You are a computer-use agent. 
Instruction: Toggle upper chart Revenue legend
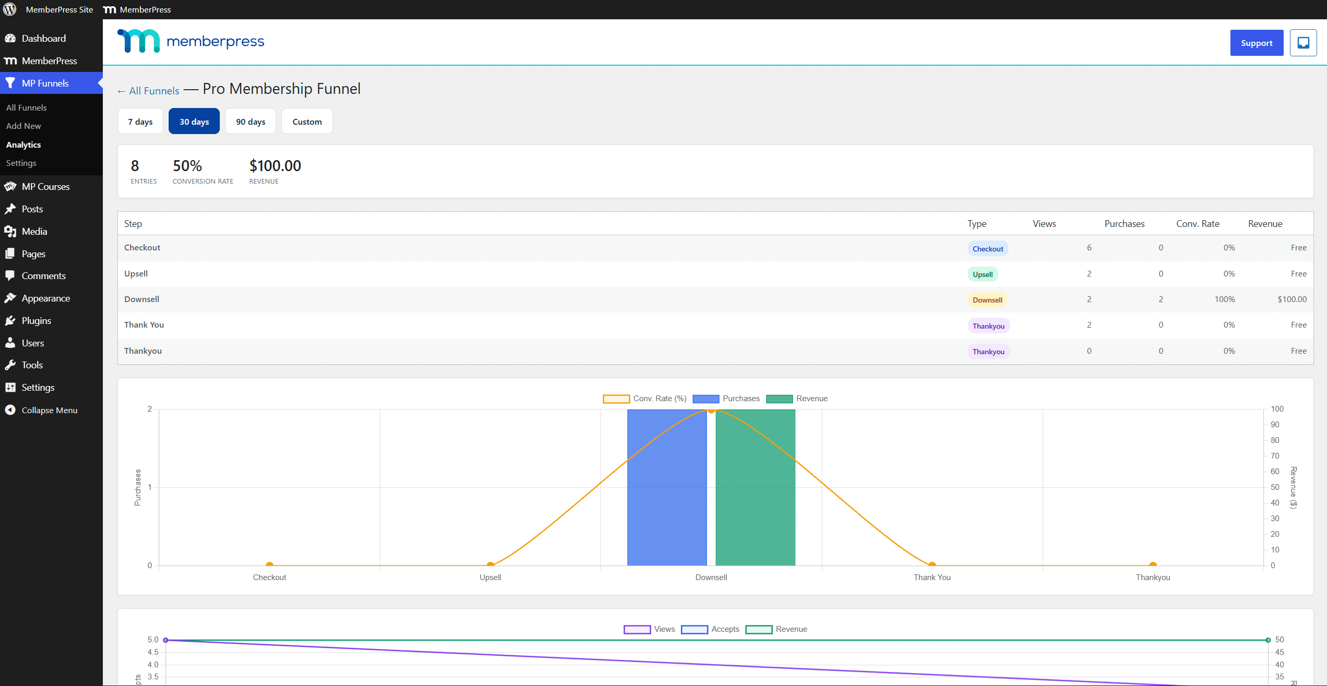point(797,399)
